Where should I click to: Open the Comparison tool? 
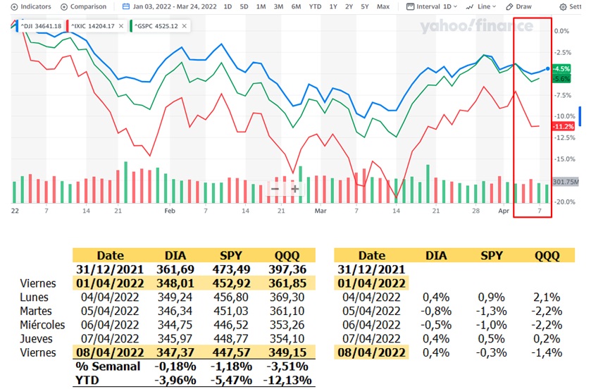83,6
